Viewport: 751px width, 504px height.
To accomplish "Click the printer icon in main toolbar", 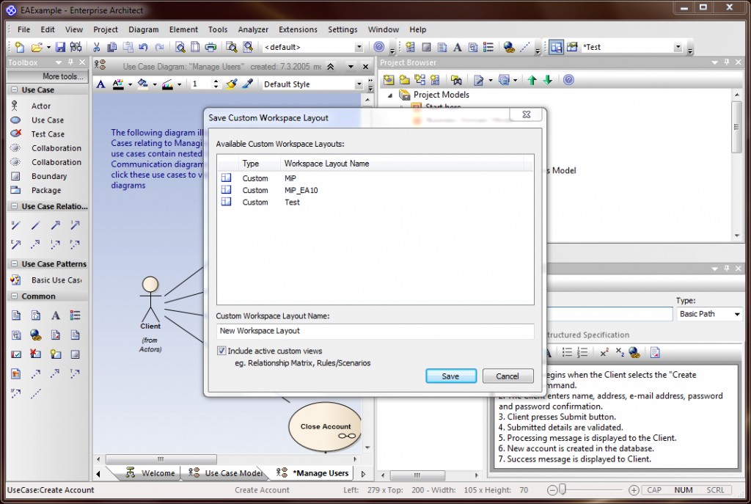I will click(210, 47).
